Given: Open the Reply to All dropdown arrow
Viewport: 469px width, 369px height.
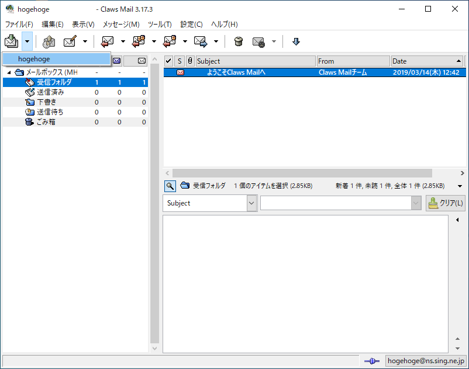Looking at the screenshot, I should [154, 41].
